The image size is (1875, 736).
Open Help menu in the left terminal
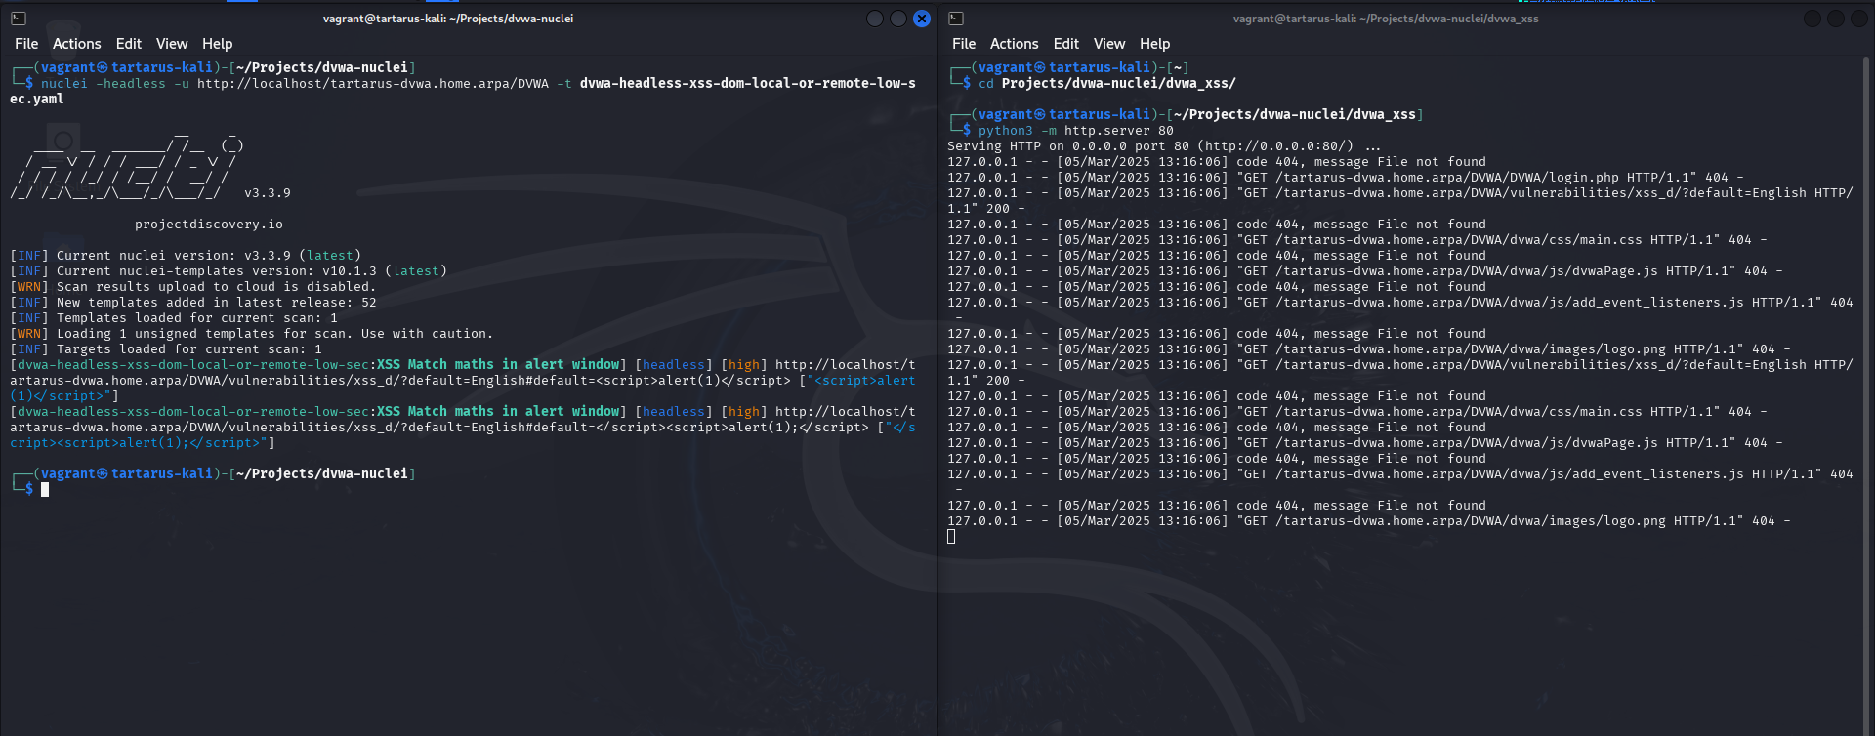coord(217,44)
